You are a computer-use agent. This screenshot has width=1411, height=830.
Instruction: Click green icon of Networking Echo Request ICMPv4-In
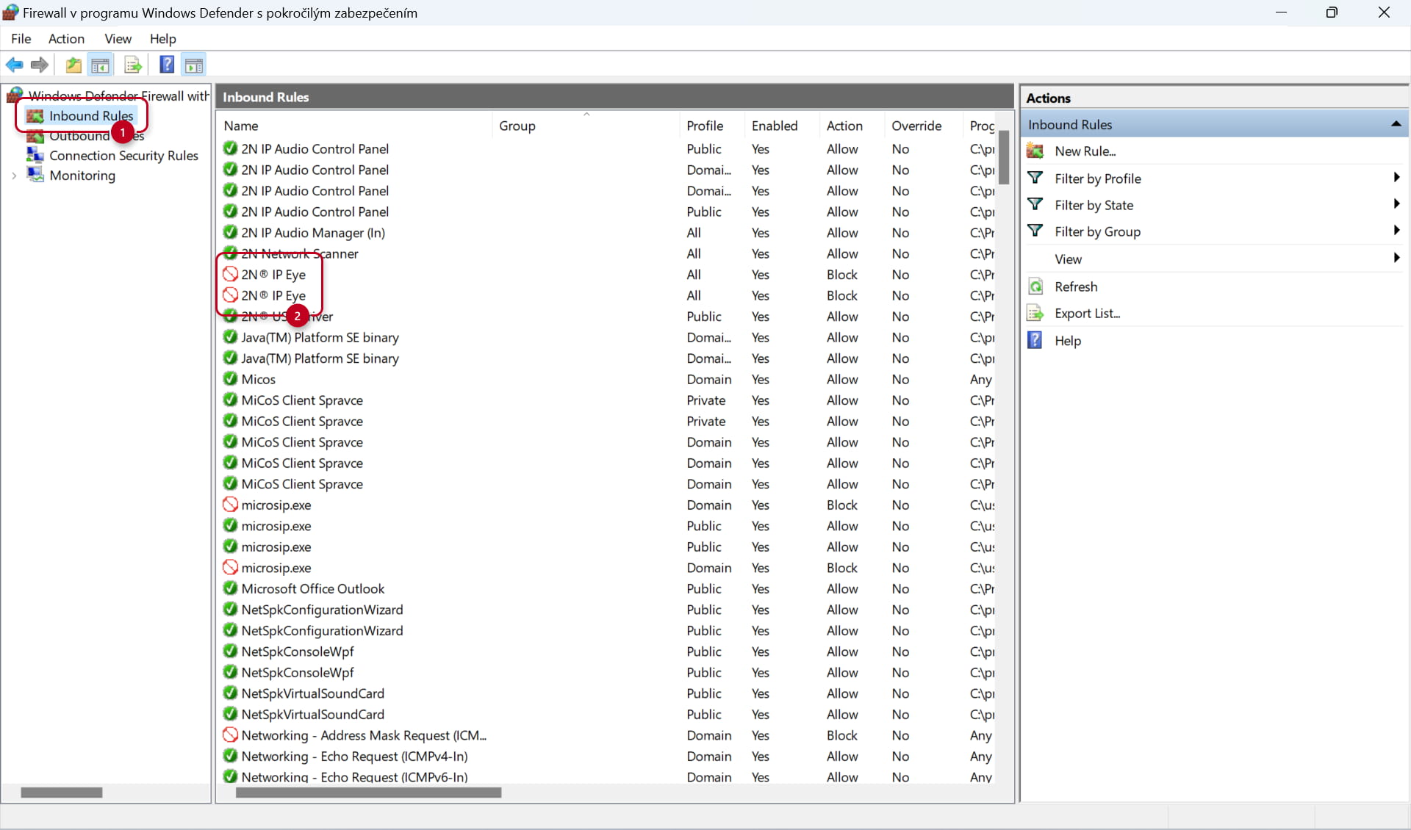[x=230, y=756]
